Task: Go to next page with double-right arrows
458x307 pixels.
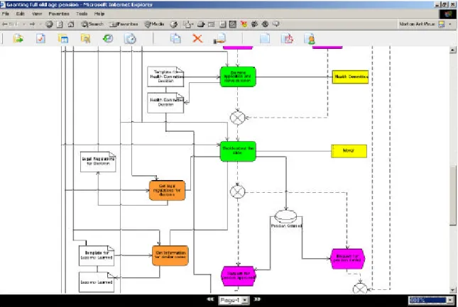Action: (x=257, y=299)
